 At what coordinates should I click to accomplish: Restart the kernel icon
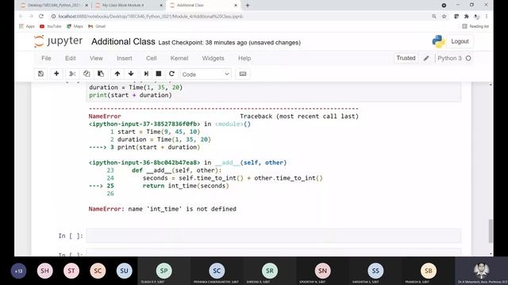click(x=171, y=74)
